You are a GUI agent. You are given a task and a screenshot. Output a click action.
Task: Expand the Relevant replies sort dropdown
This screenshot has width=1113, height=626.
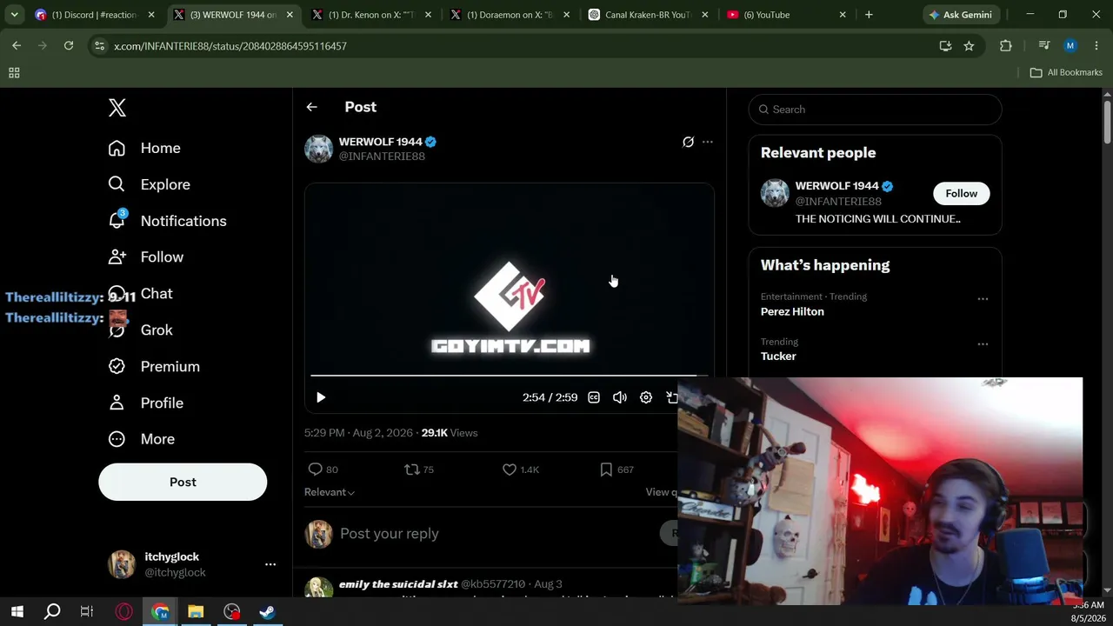tap(330, 492)
